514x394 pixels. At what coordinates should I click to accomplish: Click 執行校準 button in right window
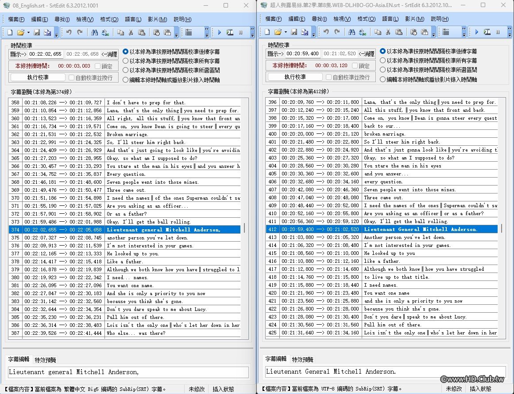tap(295, 77)
